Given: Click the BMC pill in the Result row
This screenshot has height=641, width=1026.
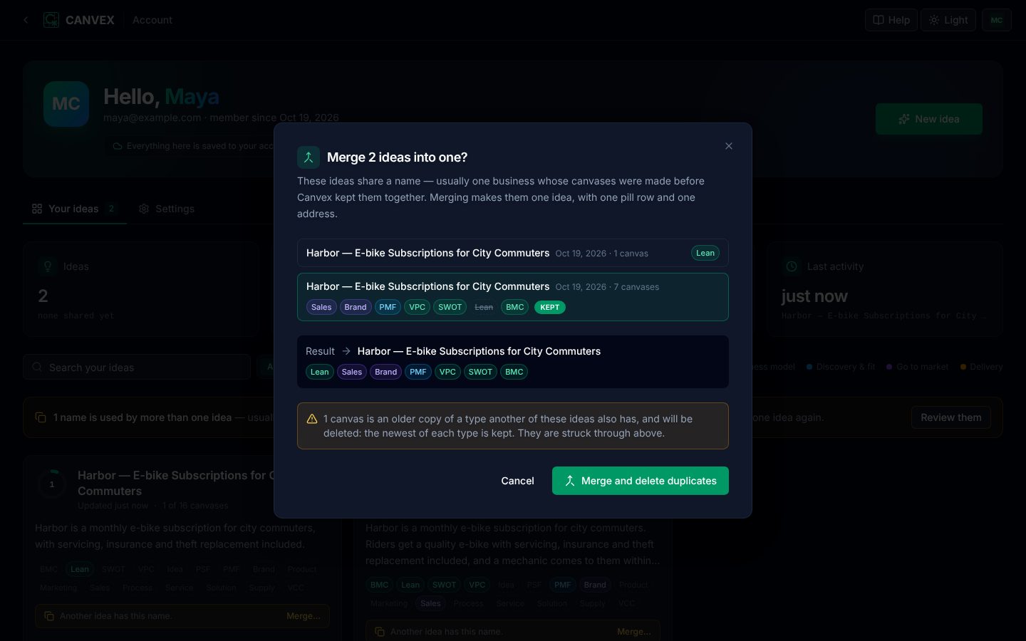Looking at the screenshot, I should 514,372.
